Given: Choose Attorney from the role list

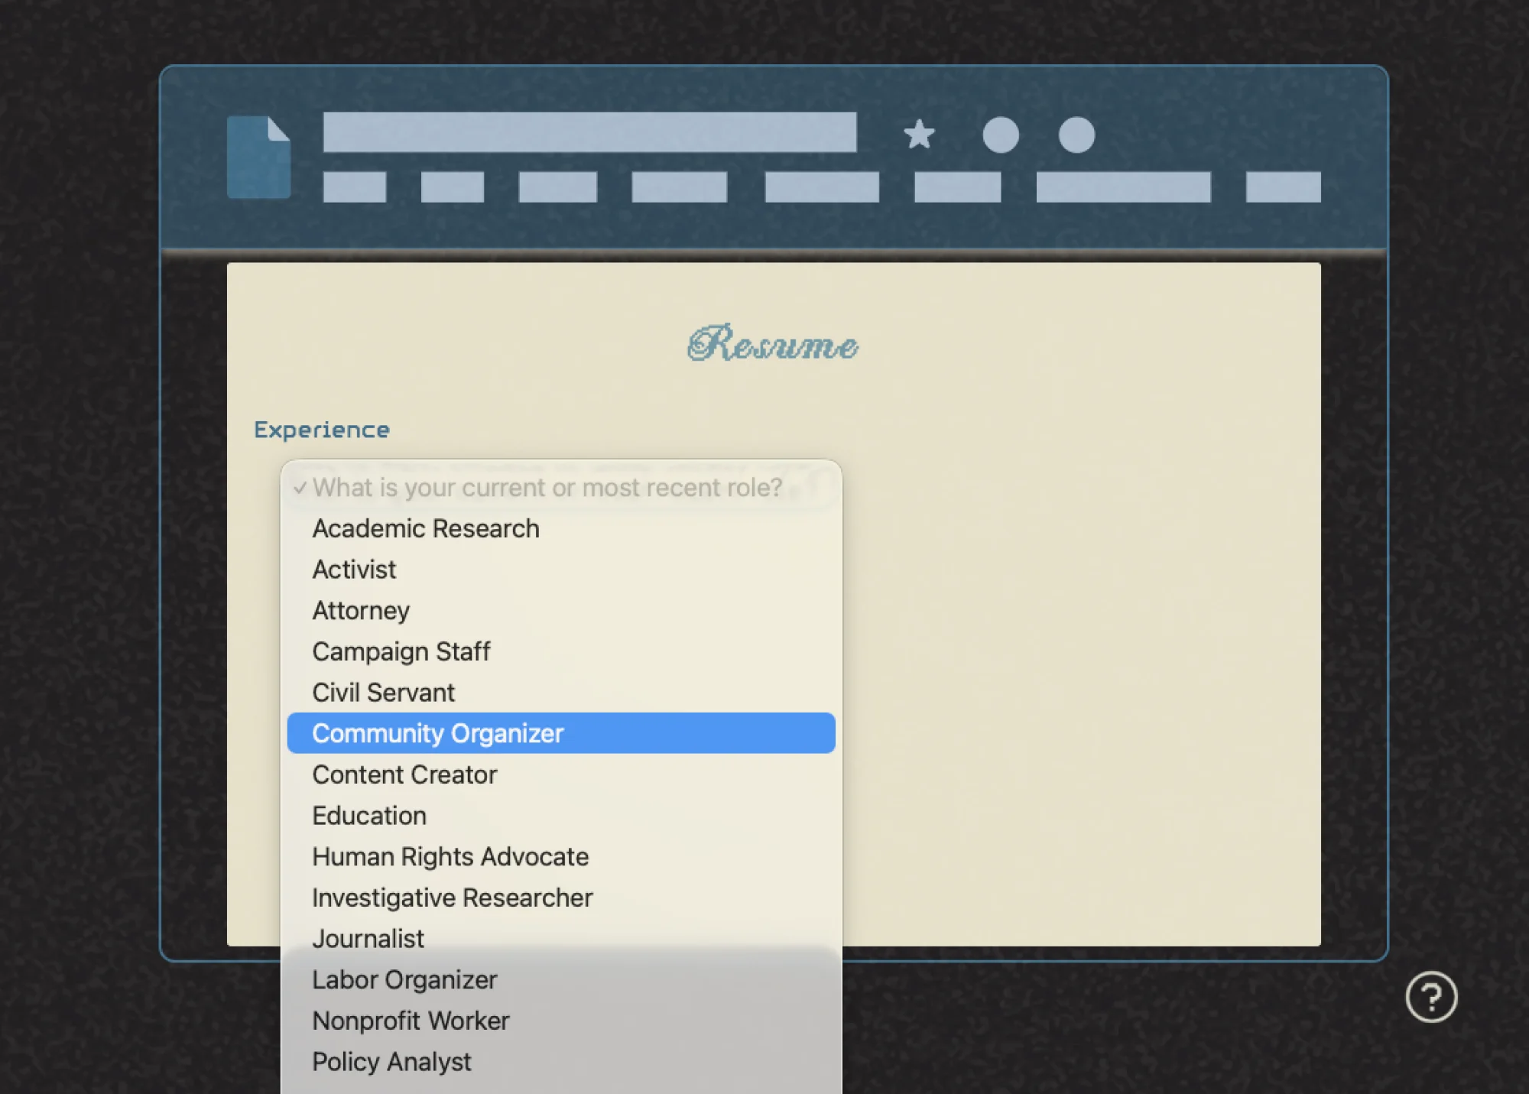Looking at the screenshot, I should click(359, 610).
